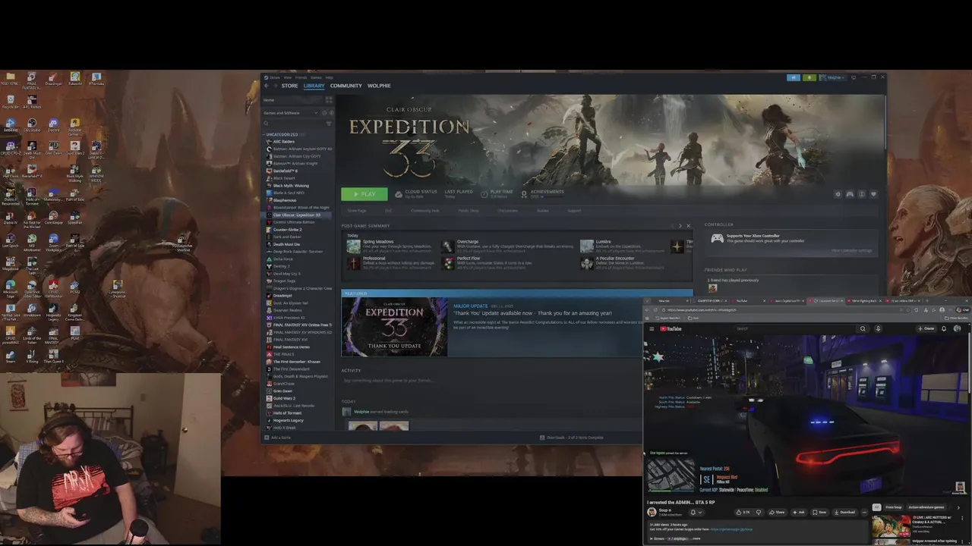Click the Cloud Status cloud icon

pos(399,194)
